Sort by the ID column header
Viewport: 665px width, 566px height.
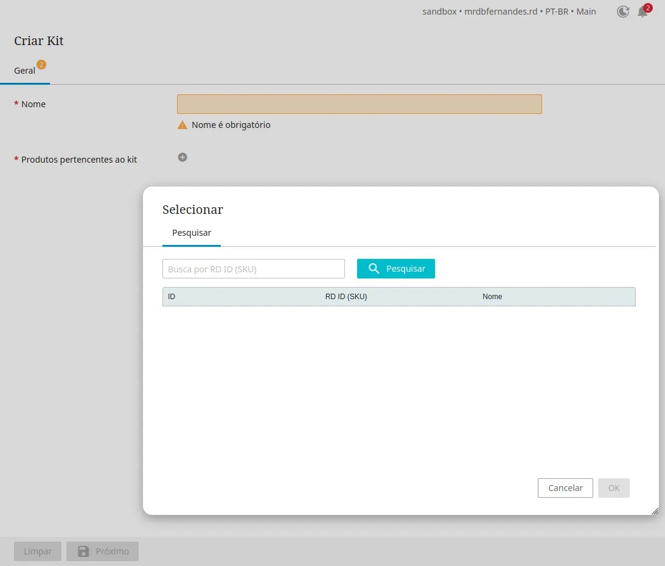point(172,297)
